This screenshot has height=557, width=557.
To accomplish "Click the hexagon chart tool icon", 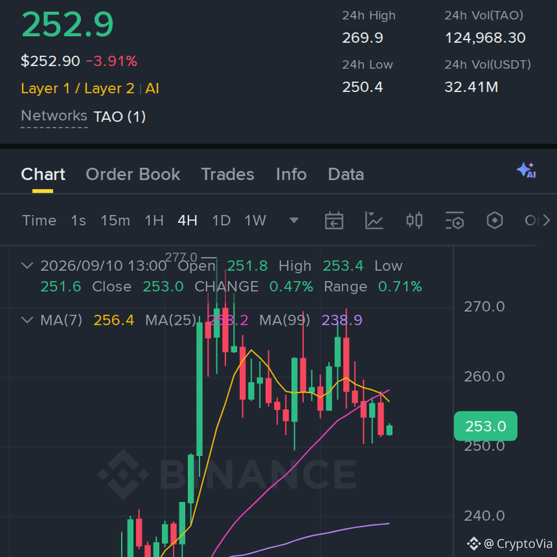I will [x=495, y=221].
